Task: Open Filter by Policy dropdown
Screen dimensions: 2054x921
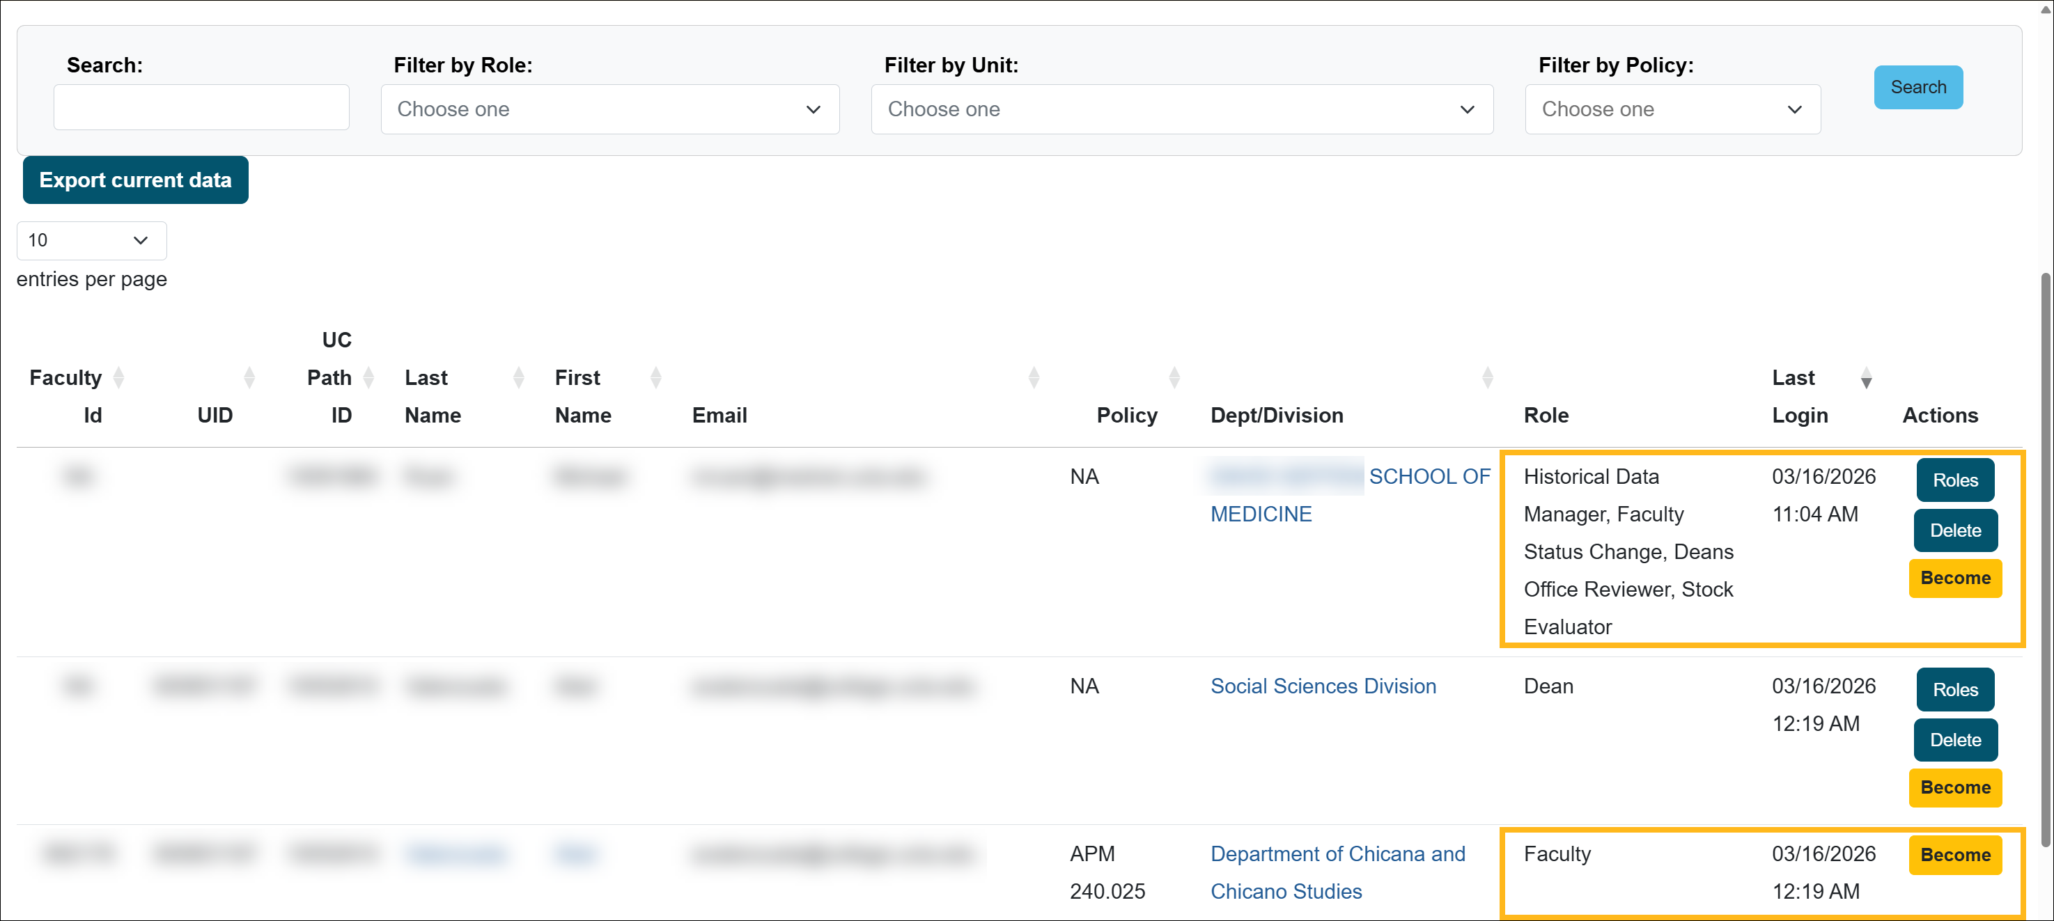Action: click(x=1672, y=109)
